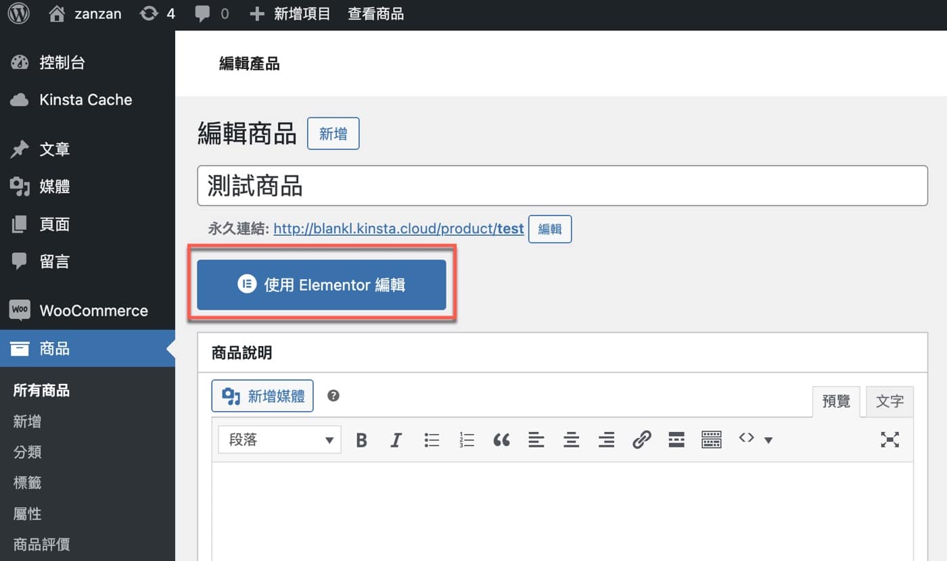Toggle bold formatting

(362, 441)
